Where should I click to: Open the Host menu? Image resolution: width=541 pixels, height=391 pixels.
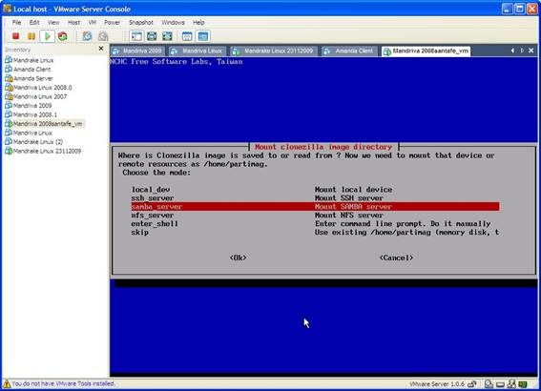pos(73,23)
